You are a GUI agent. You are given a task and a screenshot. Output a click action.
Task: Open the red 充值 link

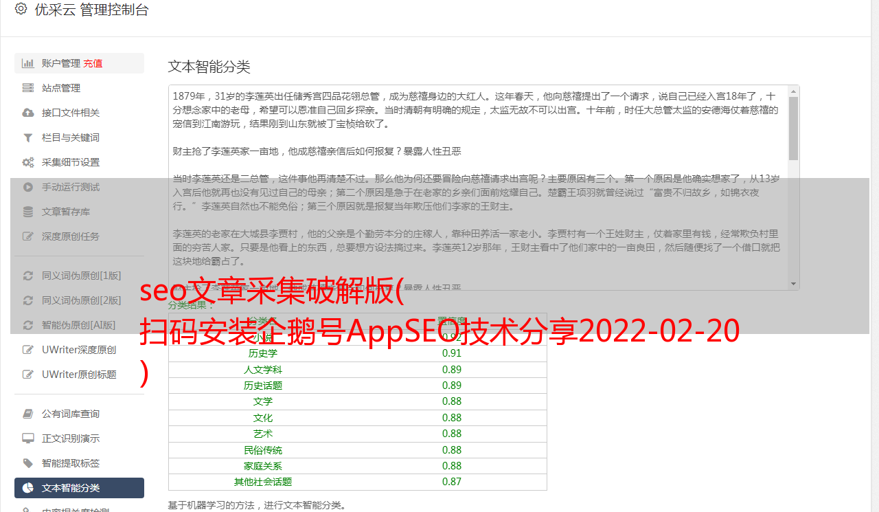point(93,63)
